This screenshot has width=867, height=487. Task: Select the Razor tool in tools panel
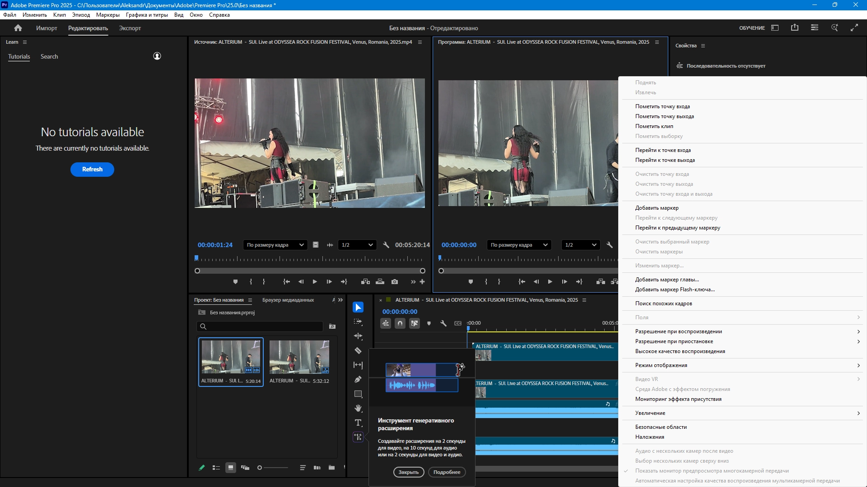point(358,351)
